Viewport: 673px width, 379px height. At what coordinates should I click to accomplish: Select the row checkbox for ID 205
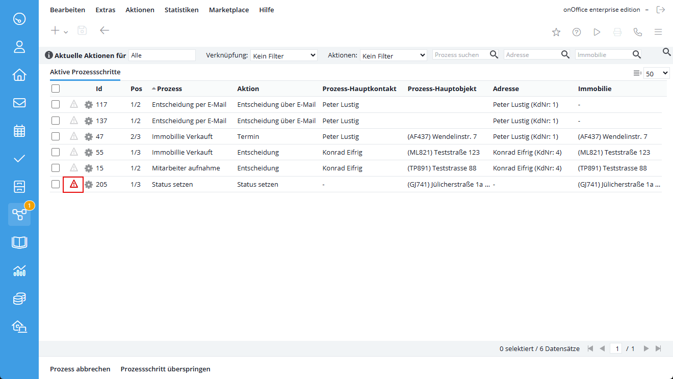[56, 184]
